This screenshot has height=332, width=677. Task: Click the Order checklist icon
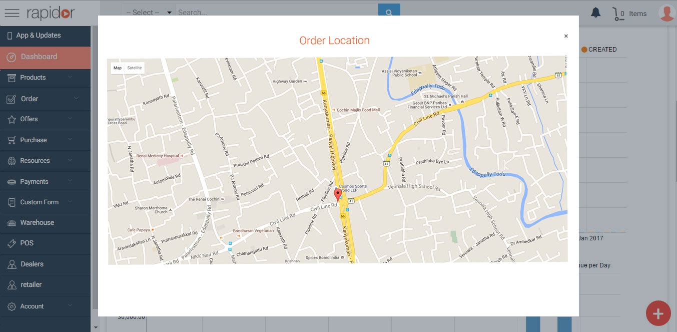[x=12, y=99]
